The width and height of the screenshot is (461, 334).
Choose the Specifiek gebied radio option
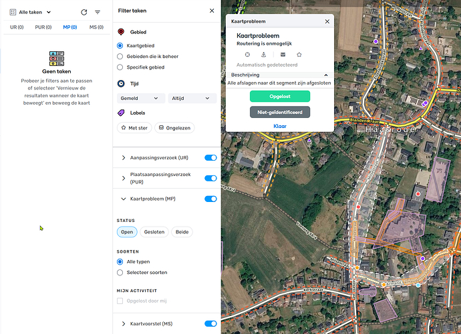pyautogui.click(x=120, y=67)
